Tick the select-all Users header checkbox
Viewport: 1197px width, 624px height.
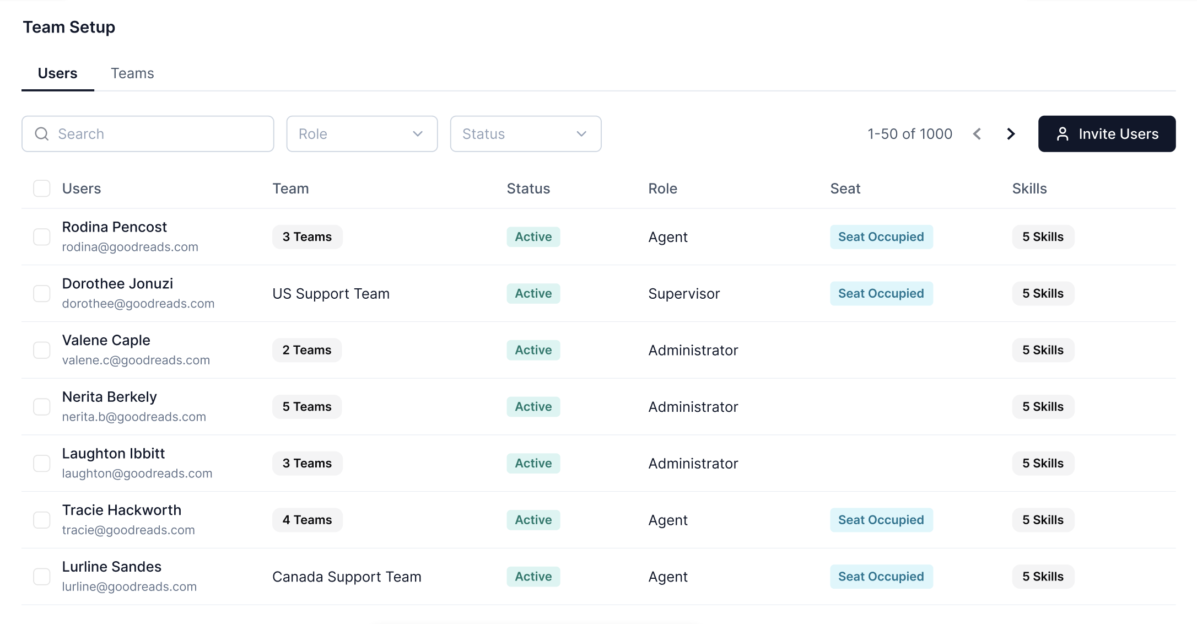[42, 189]
